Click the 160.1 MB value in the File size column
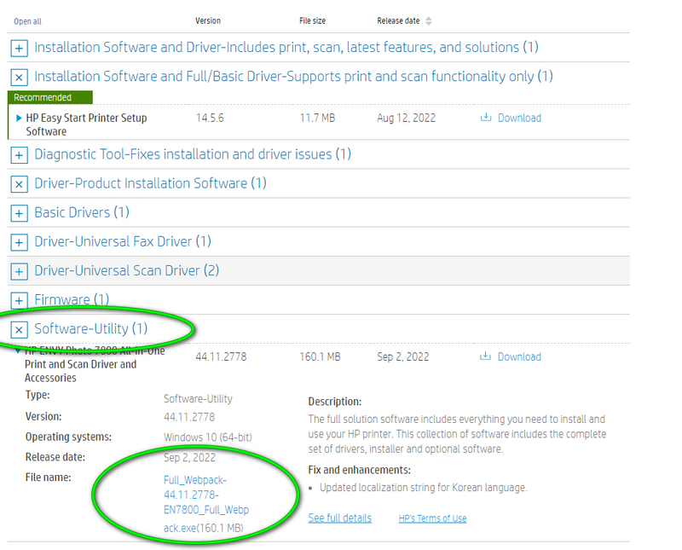 pos(320,356)
